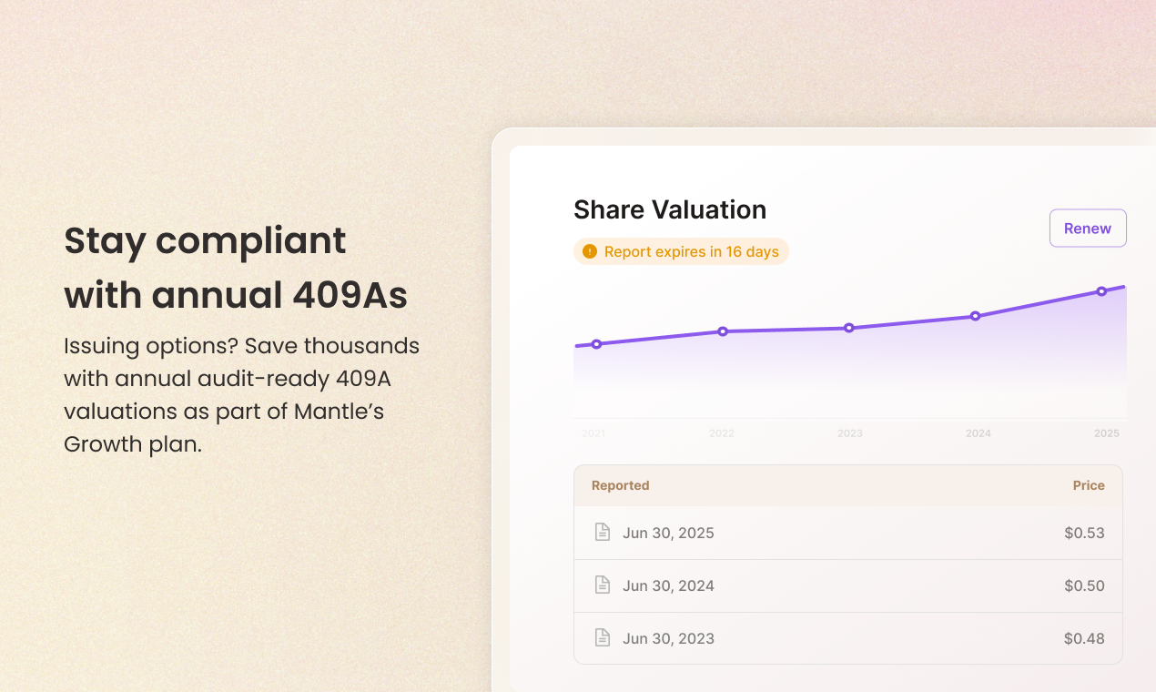1156x692 pixels.
Task: Click the Reported column header
Action: click(x=620, y=486)
